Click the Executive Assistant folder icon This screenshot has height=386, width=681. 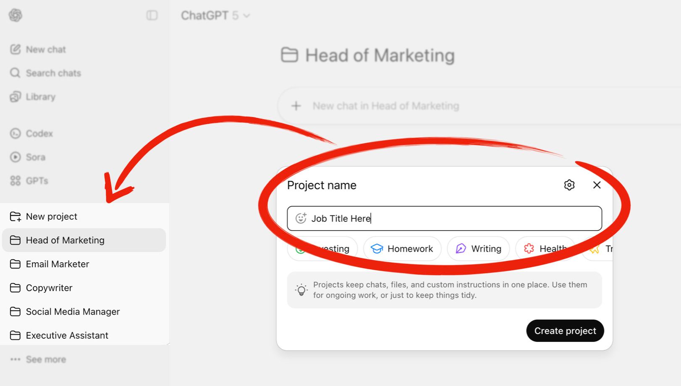(x=15, y=335)
